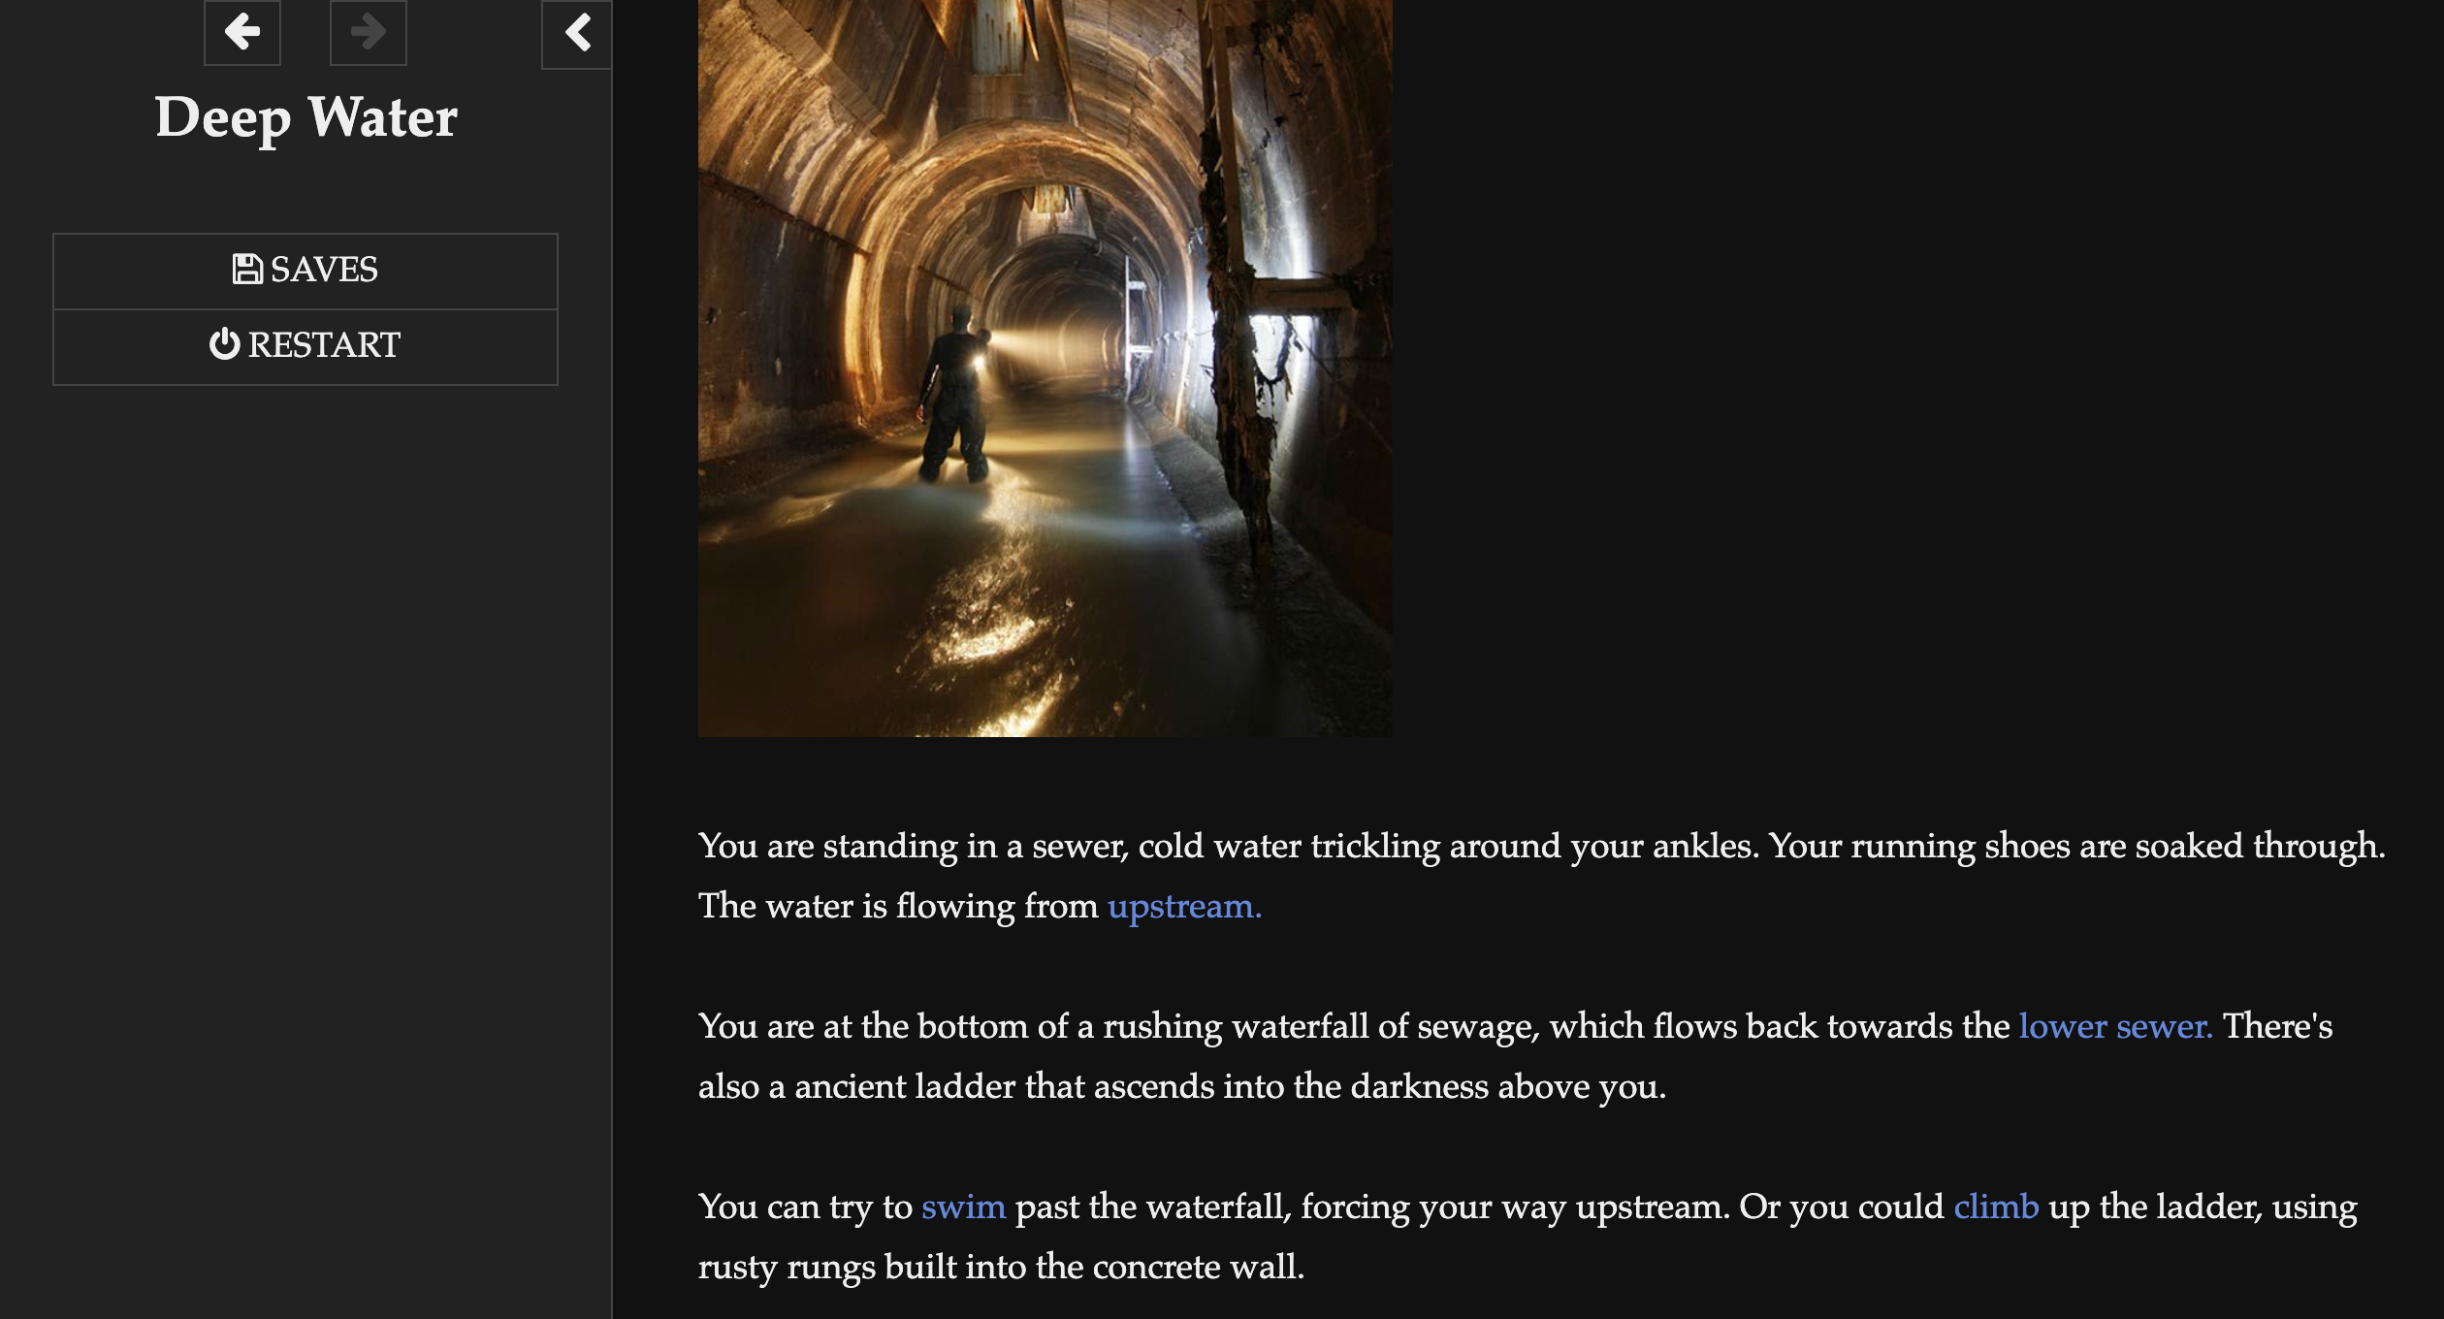Click the power icon beside RESTART
The width and height of the screenshot is (2444, 1319).
click(224, 344)
